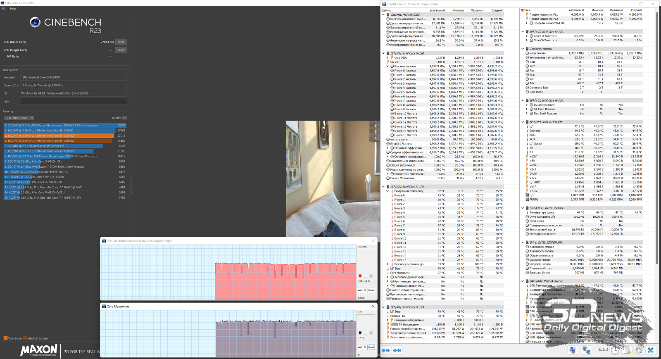Open the File menu in Cinebench
This screenshot has width=661, height=359.
pyautogui.click(x=4, y=9)
